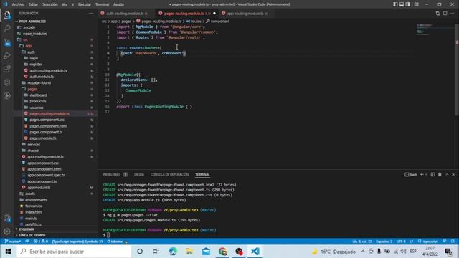Split the editor to the right

[445, 14]
